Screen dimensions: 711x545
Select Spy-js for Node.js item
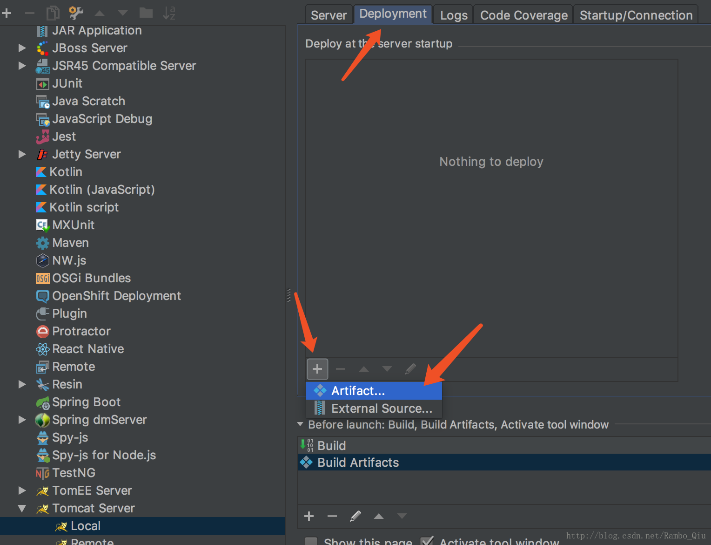click(x=142, y=455)
